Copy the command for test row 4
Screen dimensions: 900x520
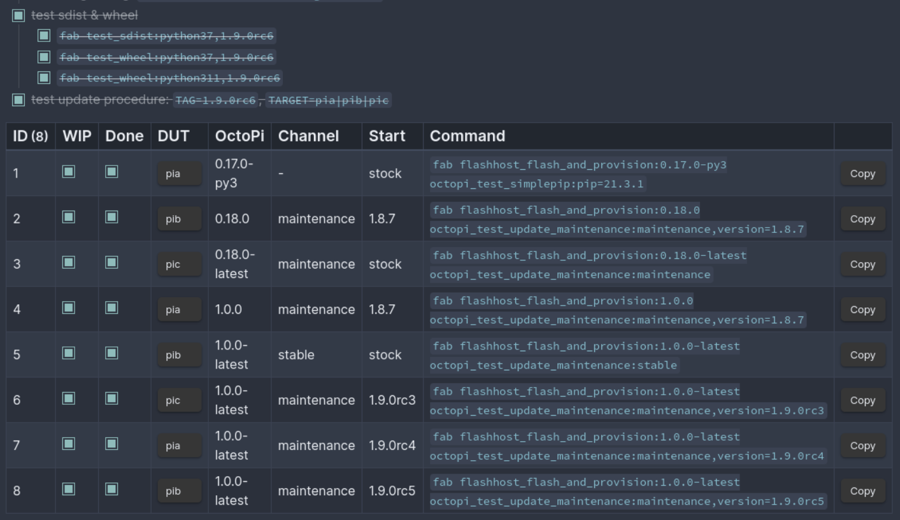coord(862,309)
